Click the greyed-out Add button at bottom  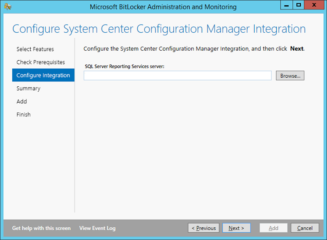point(273,228)
